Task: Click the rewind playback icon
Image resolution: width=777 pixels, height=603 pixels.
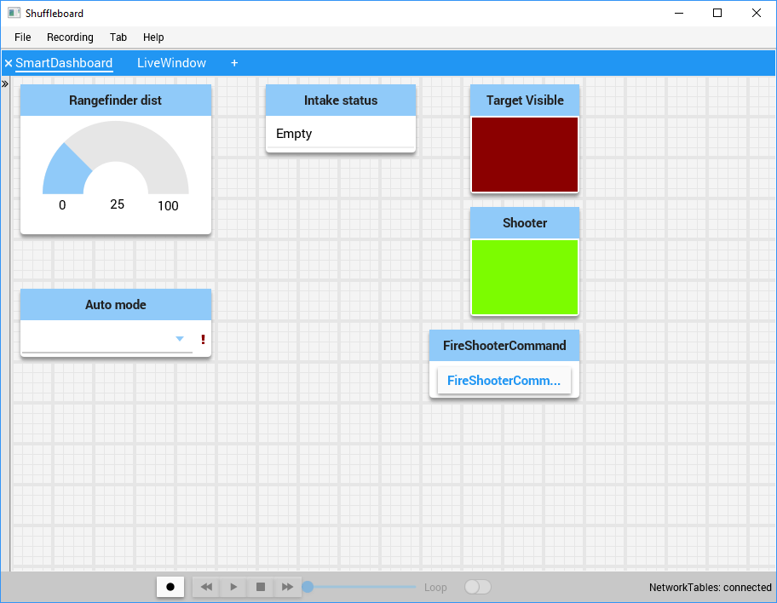Action: (205, 587)
